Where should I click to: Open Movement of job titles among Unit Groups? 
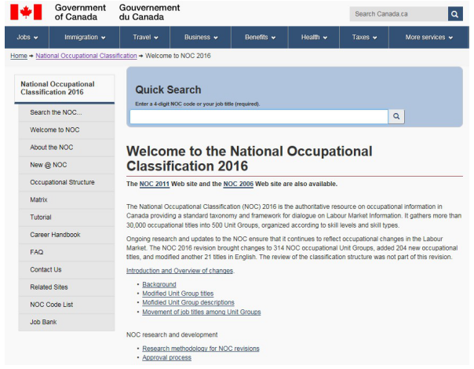point(202,312)
